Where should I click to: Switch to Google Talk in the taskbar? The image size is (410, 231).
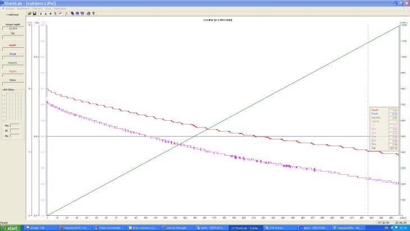pyautogui.click(x=40, y=228)
